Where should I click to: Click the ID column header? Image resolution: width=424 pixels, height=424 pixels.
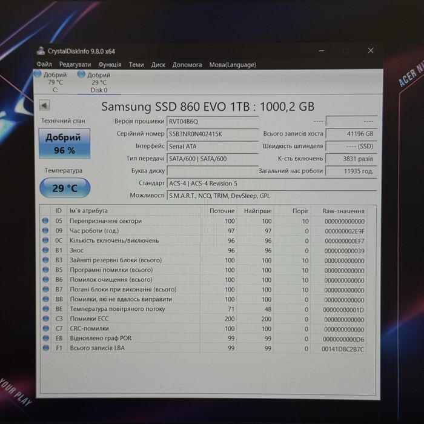pos(59,211)
